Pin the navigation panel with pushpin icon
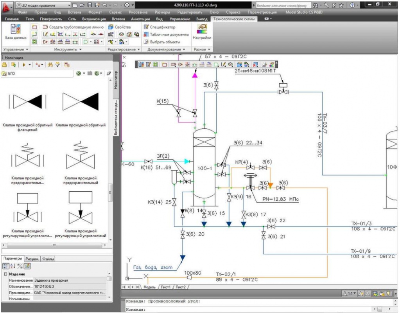 109,73
